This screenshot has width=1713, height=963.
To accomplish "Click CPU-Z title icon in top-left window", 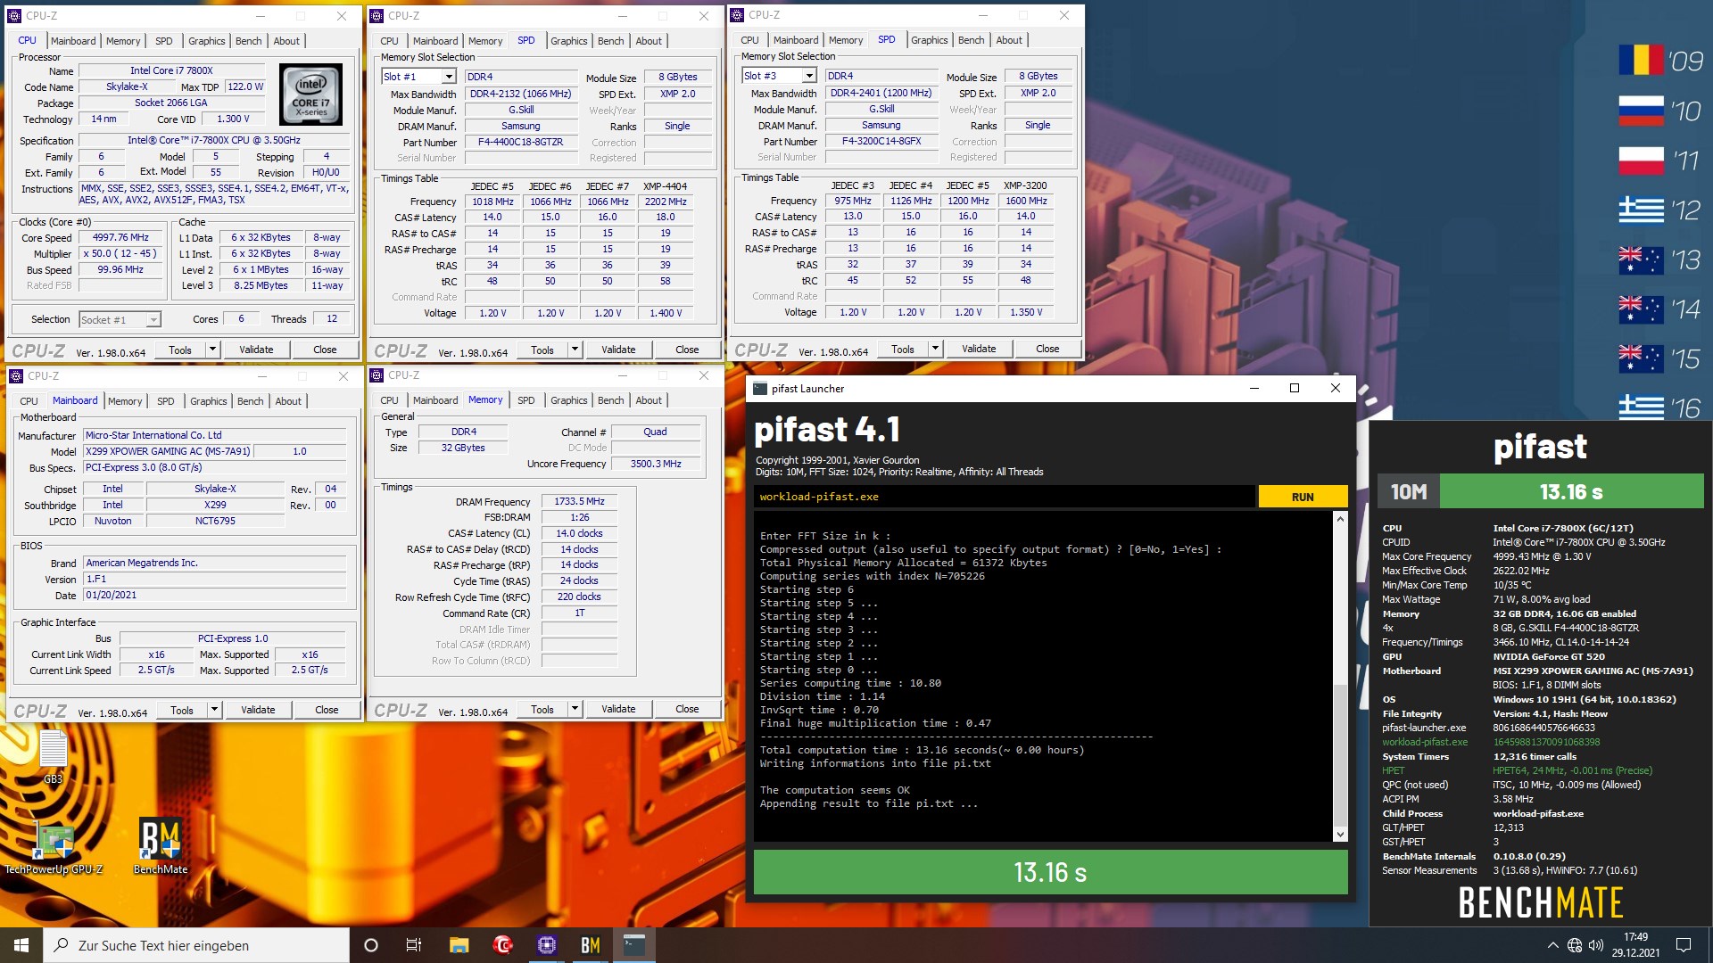I will 14,16.
